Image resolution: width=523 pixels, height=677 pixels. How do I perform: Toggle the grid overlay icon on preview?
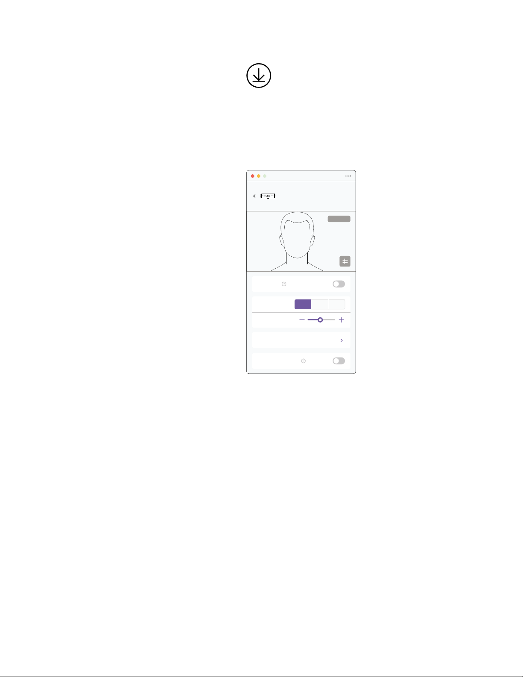(345, 261)
